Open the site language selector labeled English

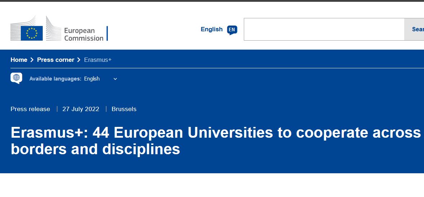(x=219, y=29)
